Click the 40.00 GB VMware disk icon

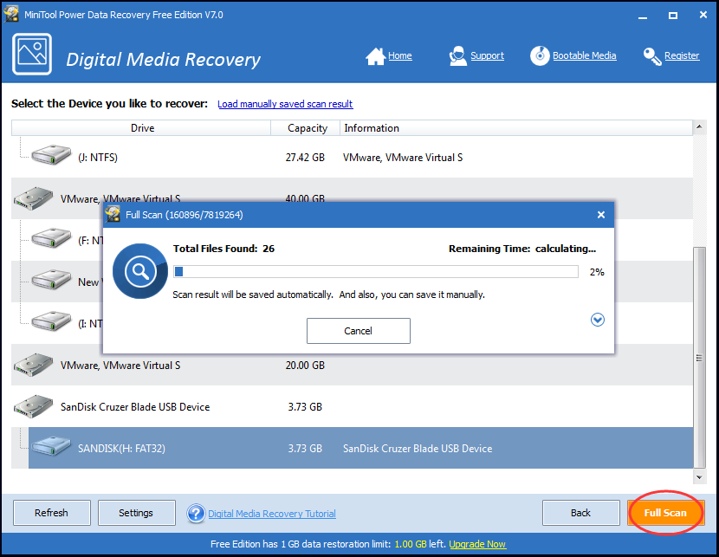pyautogui.click(x=34, y=198)
